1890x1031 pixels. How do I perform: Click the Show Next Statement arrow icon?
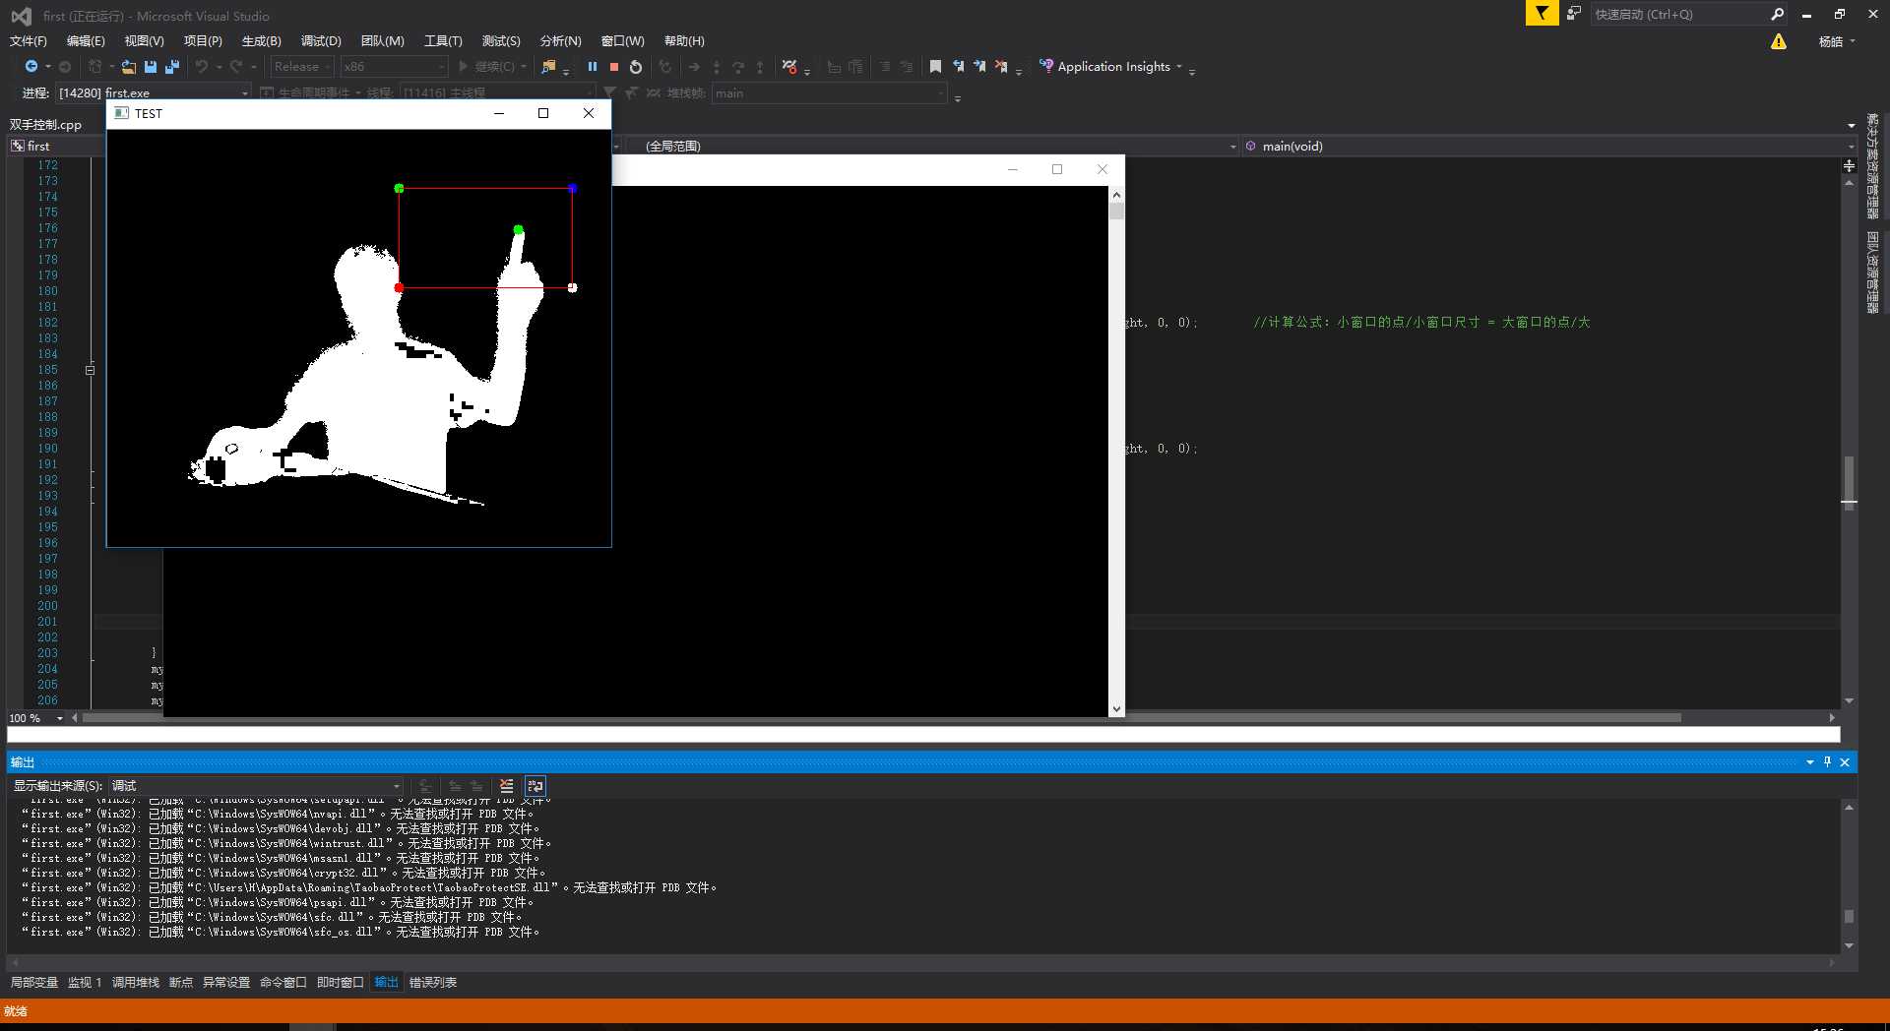coord(694,67)
